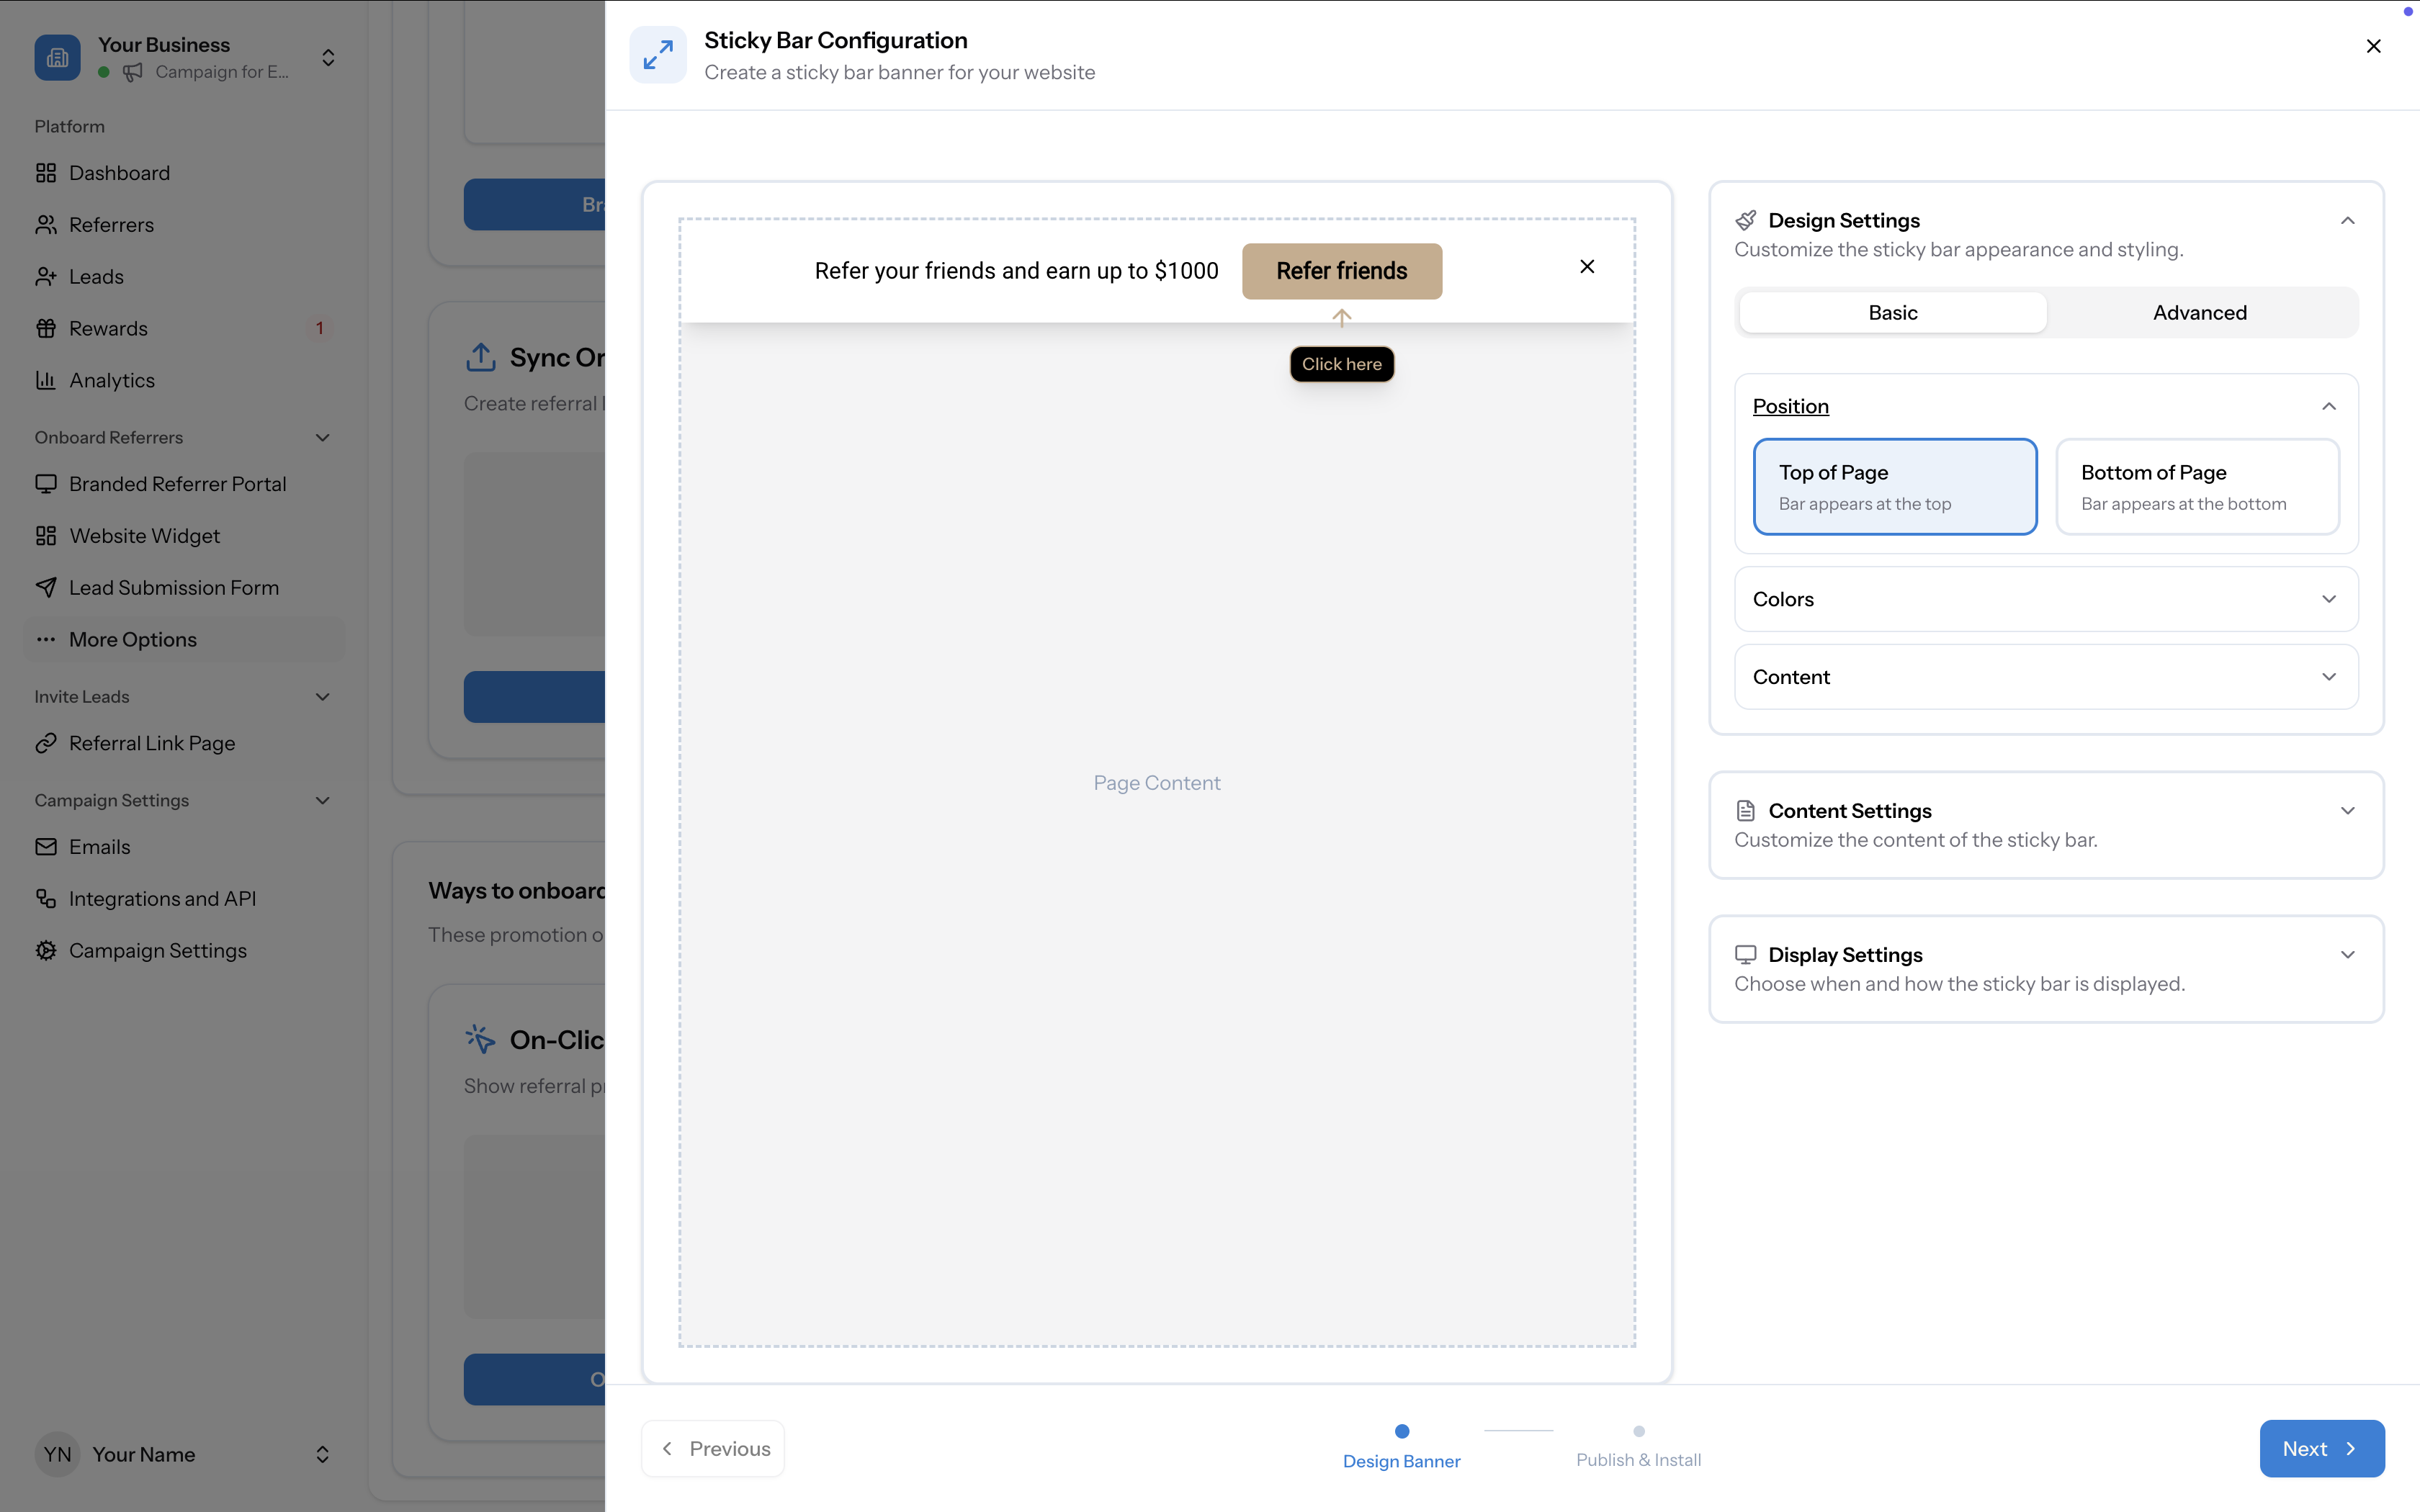
Task: Select Top of Page position option
Action: pos(1894,487)
